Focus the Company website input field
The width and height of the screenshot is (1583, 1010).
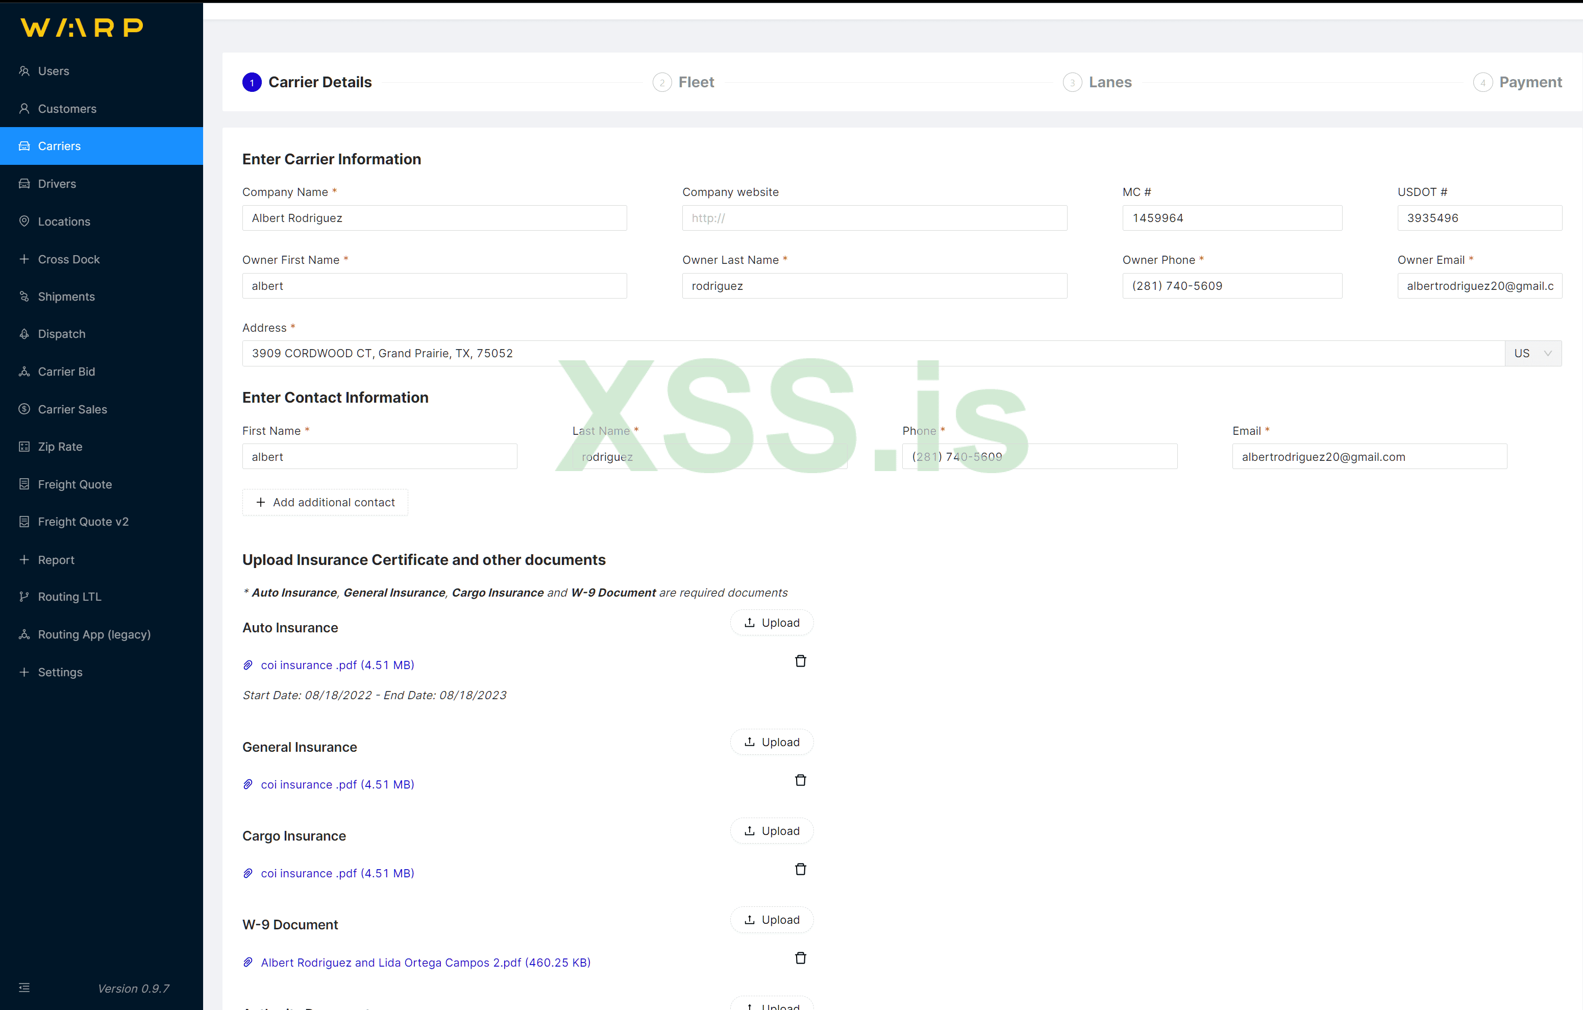point(874,218)
